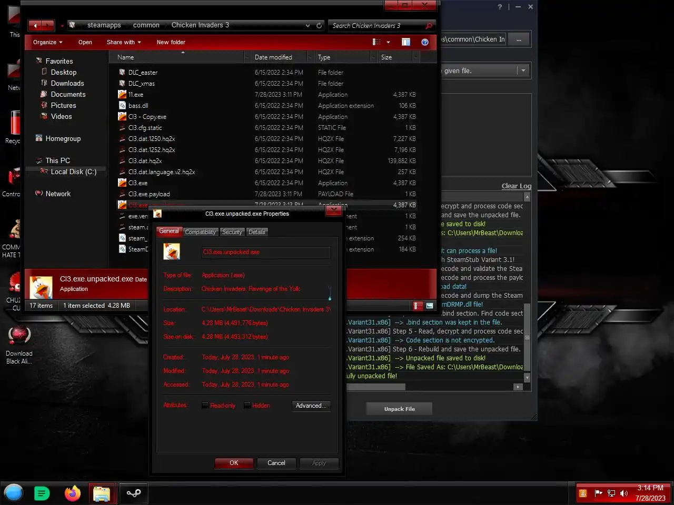
Task: Click Open in the Explorer toolbar
Action: pos(85,42)
